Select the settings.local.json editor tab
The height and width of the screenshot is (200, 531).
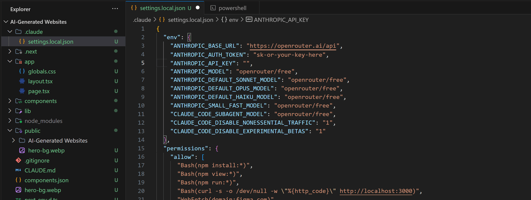(162, 8)
